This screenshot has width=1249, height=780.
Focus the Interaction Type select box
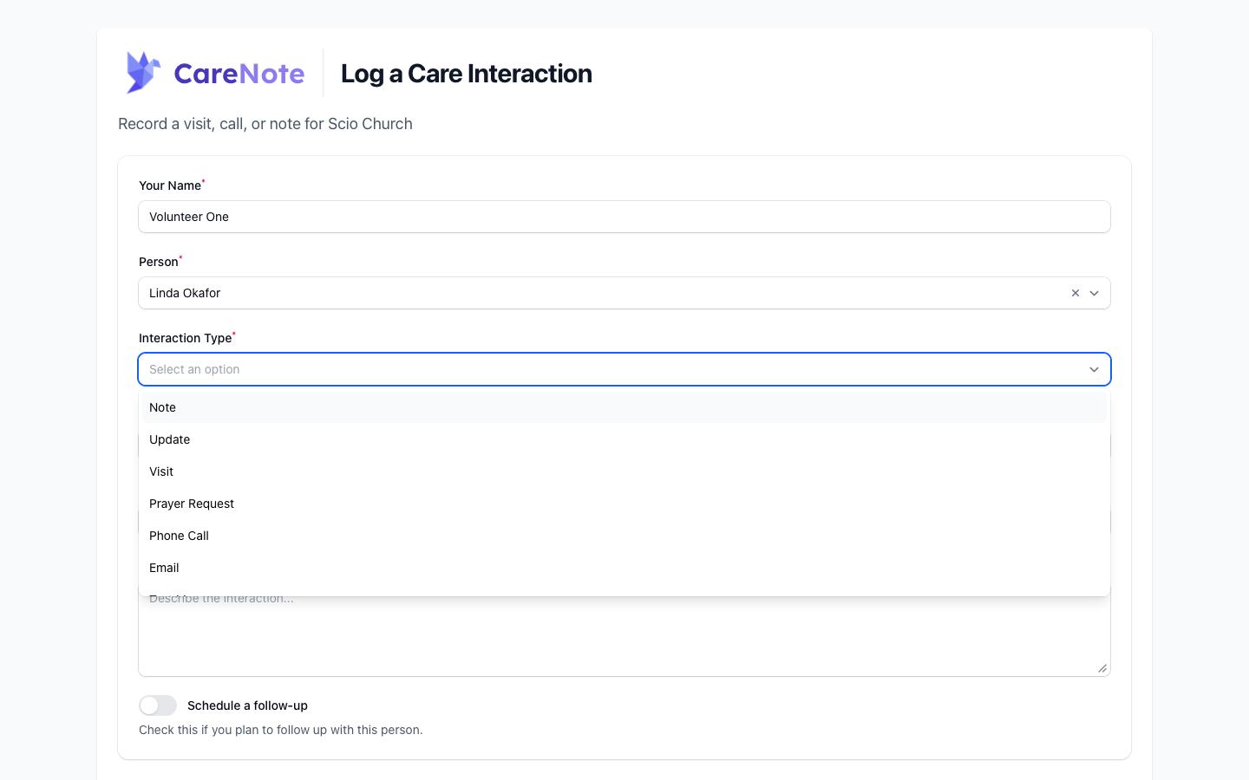pos(624,369)
